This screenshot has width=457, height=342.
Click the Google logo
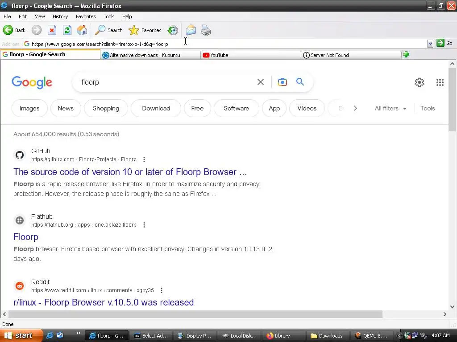[32, 82]
